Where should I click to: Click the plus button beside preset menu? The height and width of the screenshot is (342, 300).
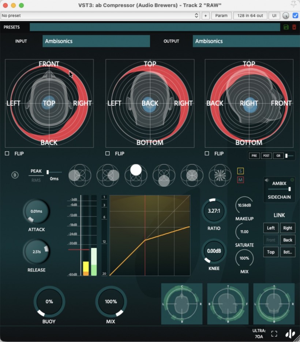pyautogui.click(x=206, y=16)
